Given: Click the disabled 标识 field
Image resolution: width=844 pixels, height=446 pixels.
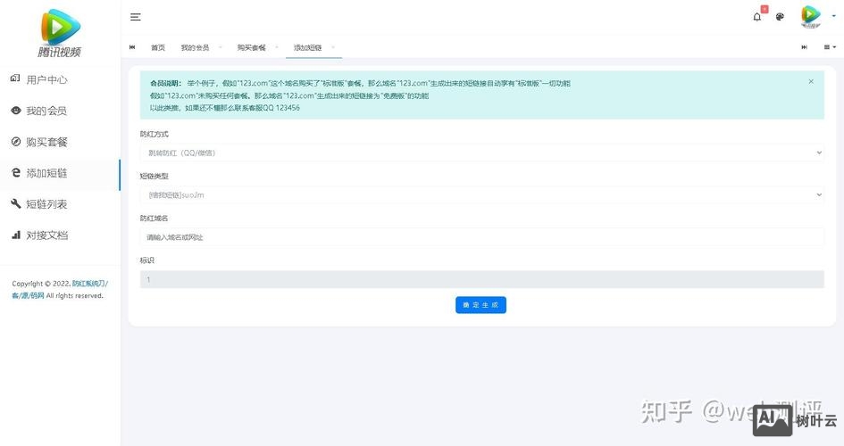Looking at the screenshot, I should coord(481,279).
